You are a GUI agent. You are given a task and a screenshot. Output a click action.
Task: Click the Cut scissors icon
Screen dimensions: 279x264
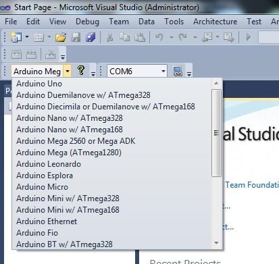coord(109,37)
